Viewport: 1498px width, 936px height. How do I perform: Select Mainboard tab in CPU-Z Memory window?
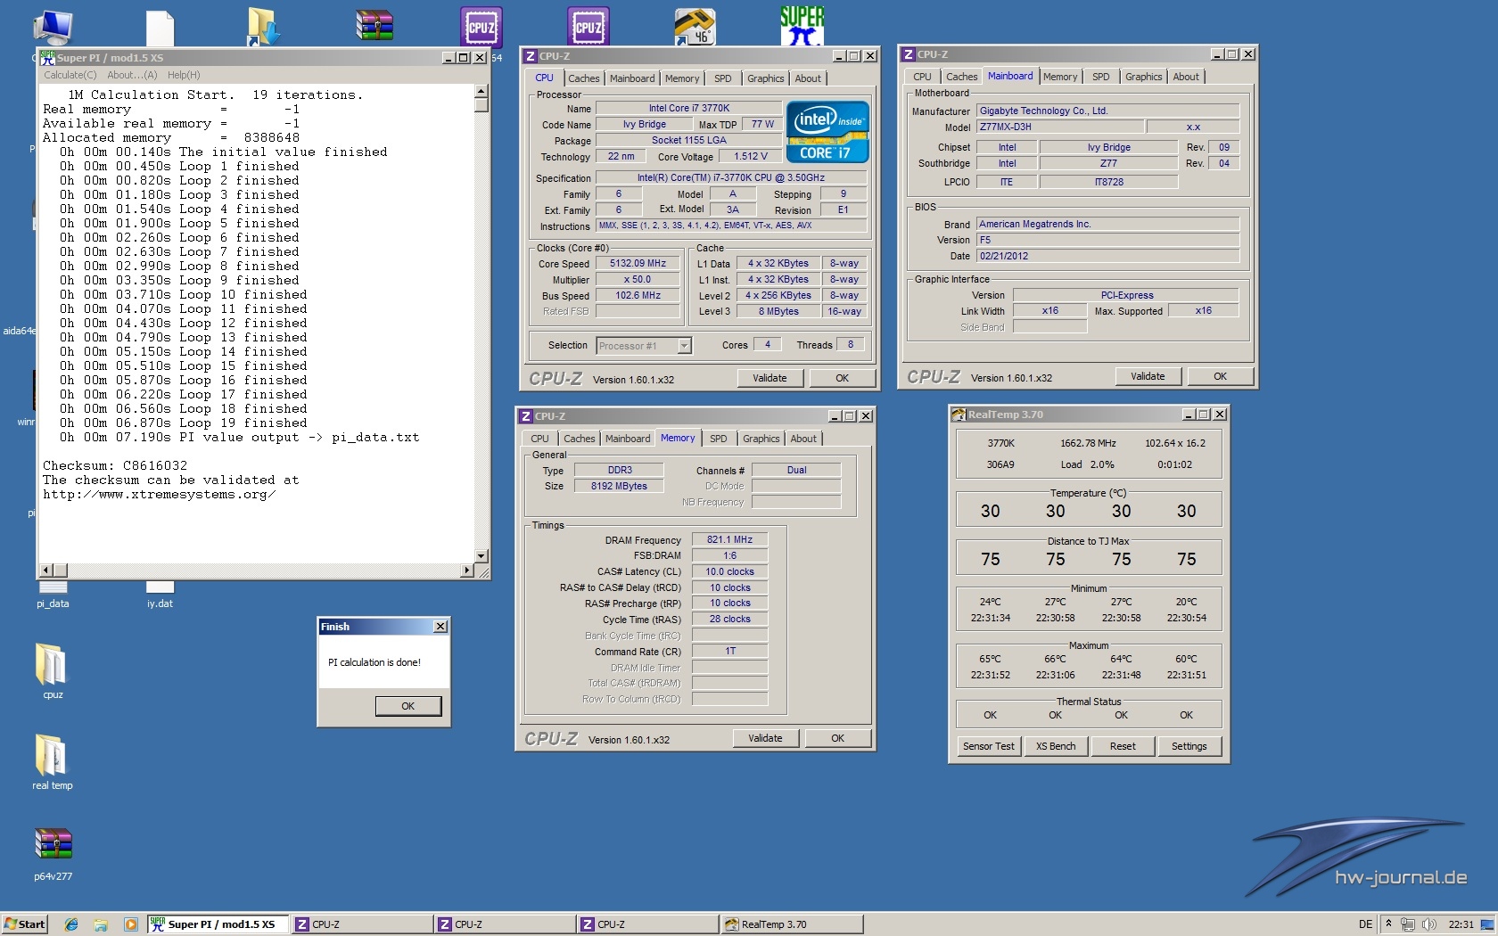pos(628,439)
